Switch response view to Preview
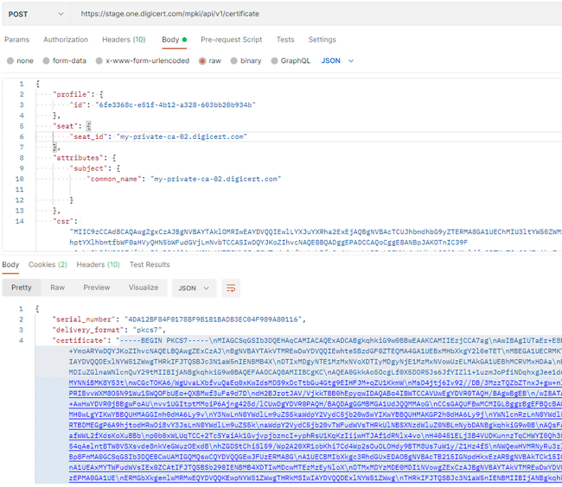The image size is (562, 487). click(x=96, y=288)
